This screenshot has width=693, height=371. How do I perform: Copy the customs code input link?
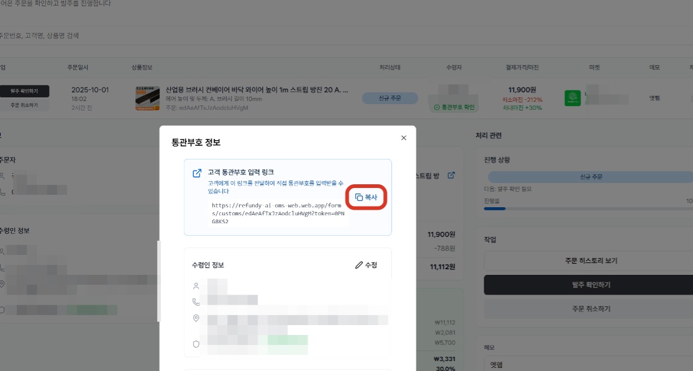[x=366, y=197]
